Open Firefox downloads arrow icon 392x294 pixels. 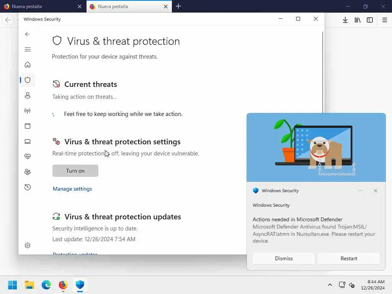[345, 20]
